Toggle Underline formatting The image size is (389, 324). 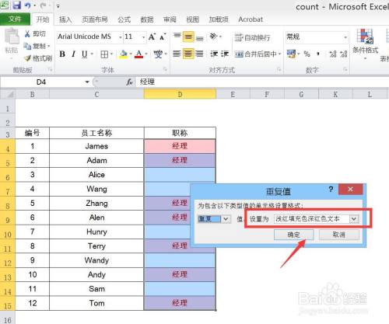click(84, 54)
